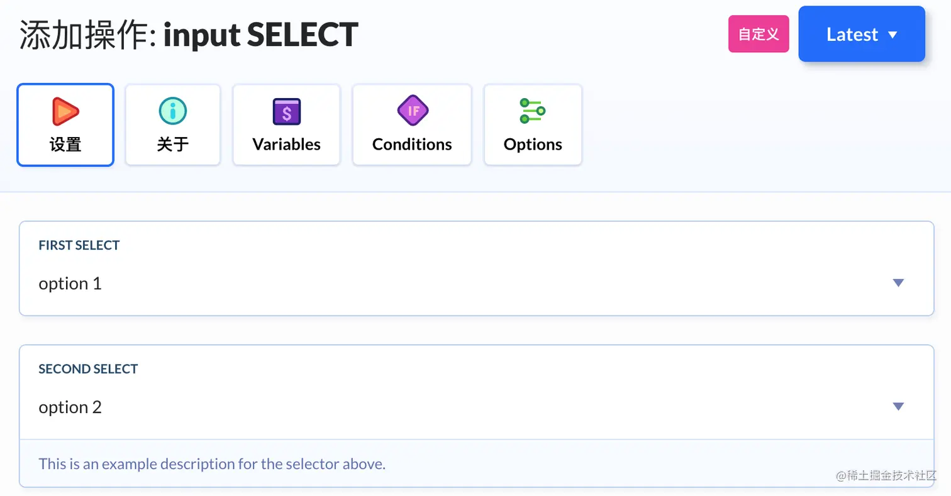The width and height of the screenshot is (951, 496).
Task: Click the pink 自定义 badge
Action: [x=759, y=34]
